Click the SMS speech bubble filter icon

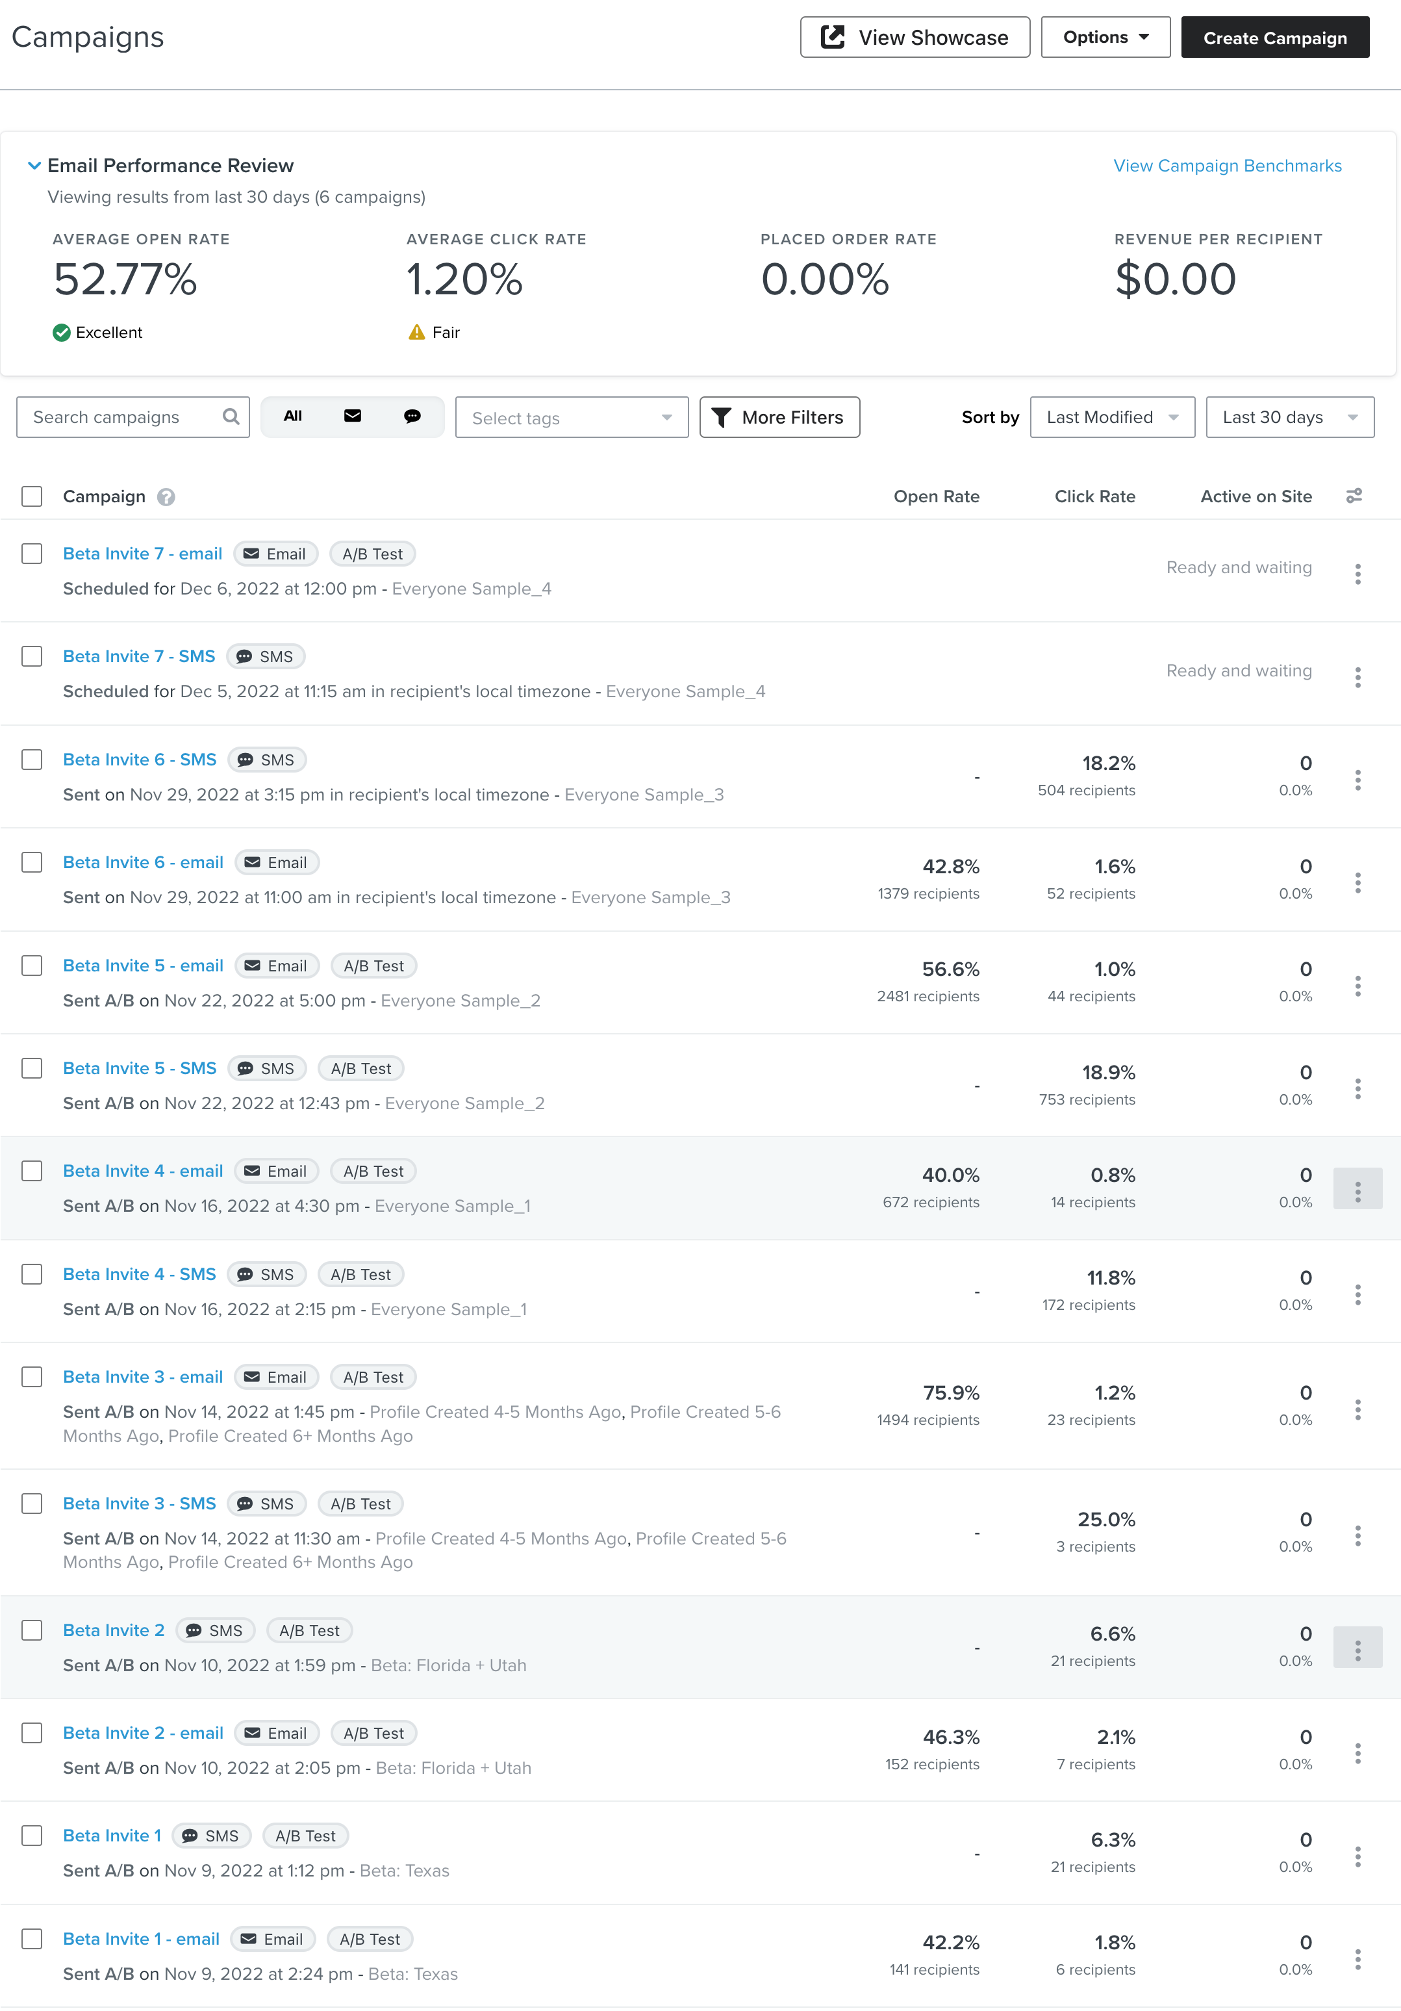tap(412, 416)
